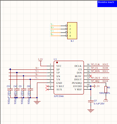
Task: Click the X+ net label at connector K1
Action: [52, 28]
